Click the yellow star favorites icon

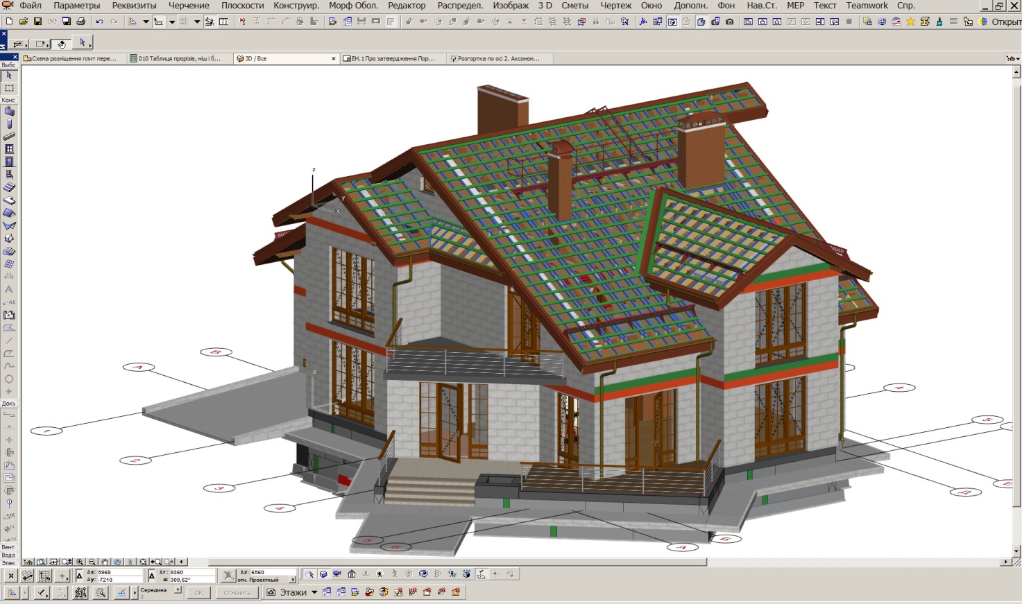(x=910, y=21)
